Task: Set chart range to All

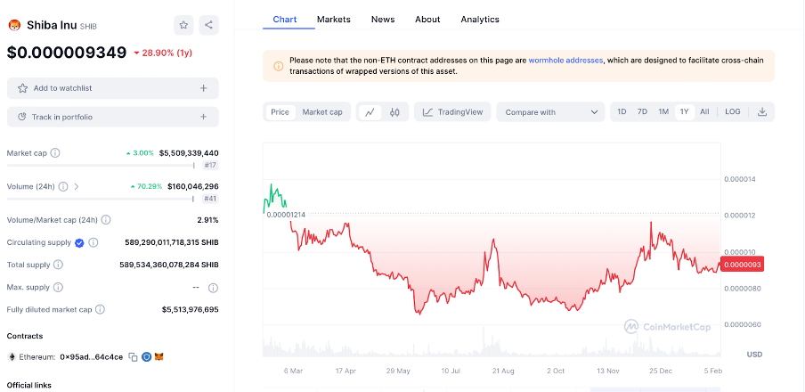Action: pyautogui.click(x=704, y=111)
